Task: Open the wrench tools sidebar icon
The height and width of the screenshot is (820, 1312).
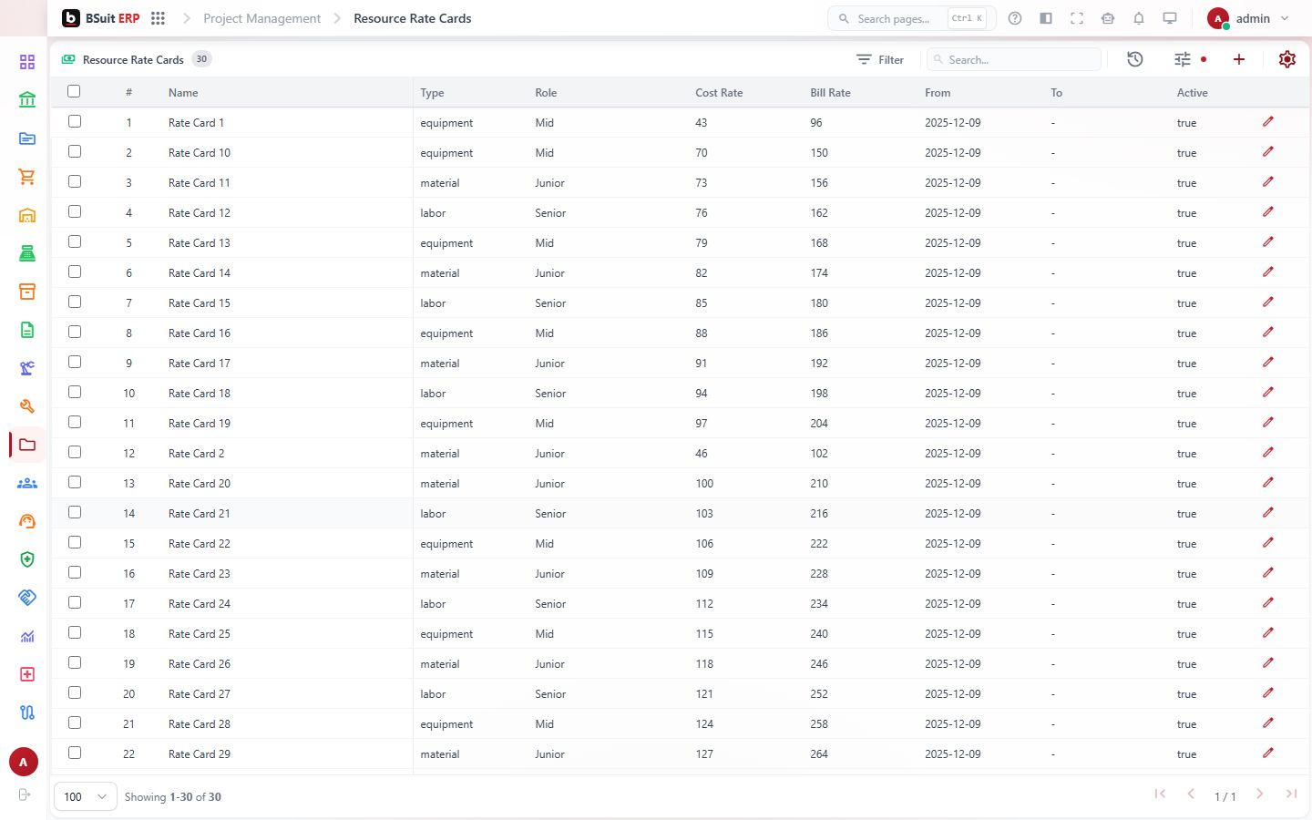Action: tap(27, 406)
